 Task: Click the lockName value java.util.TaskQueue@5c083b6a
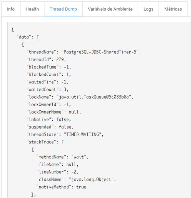click(94, 97)
